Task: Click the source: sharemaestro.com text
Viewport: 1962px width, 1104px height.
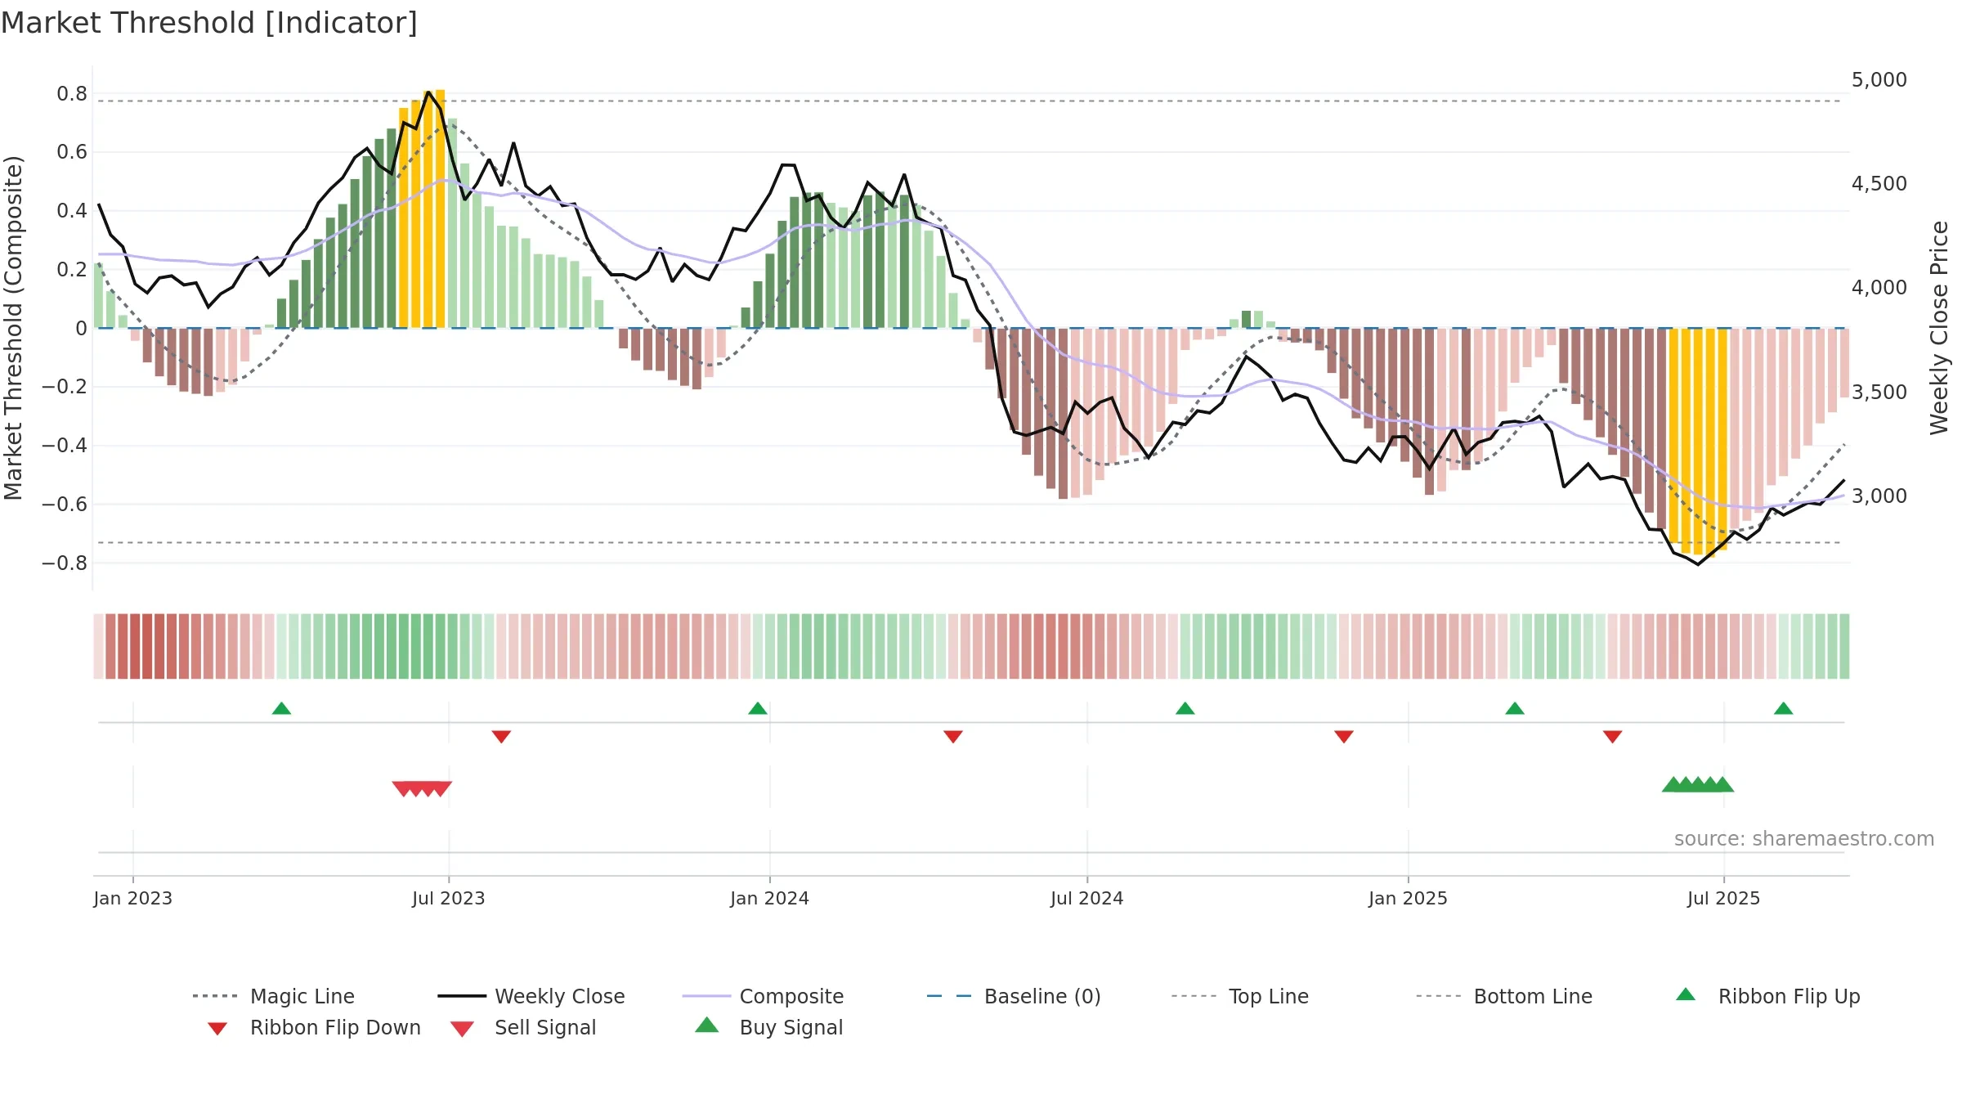Action: click(x=1804, y=838)
